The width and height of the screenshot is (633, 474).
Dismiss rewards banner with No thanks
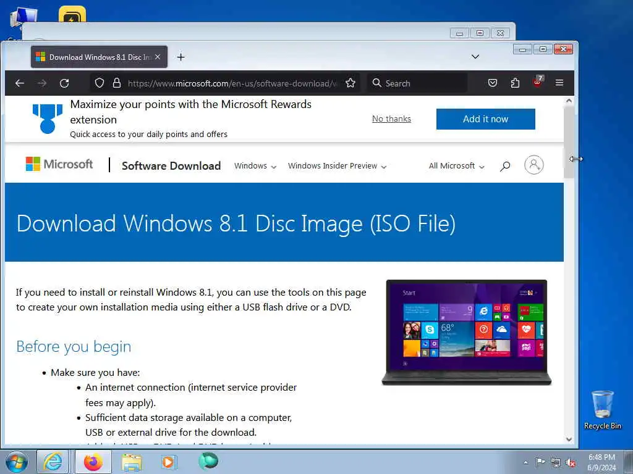(391, 119)
